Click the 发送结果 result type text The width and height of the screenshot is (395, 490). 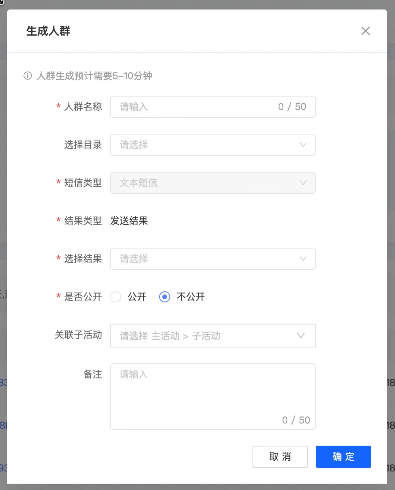(129, 221)
